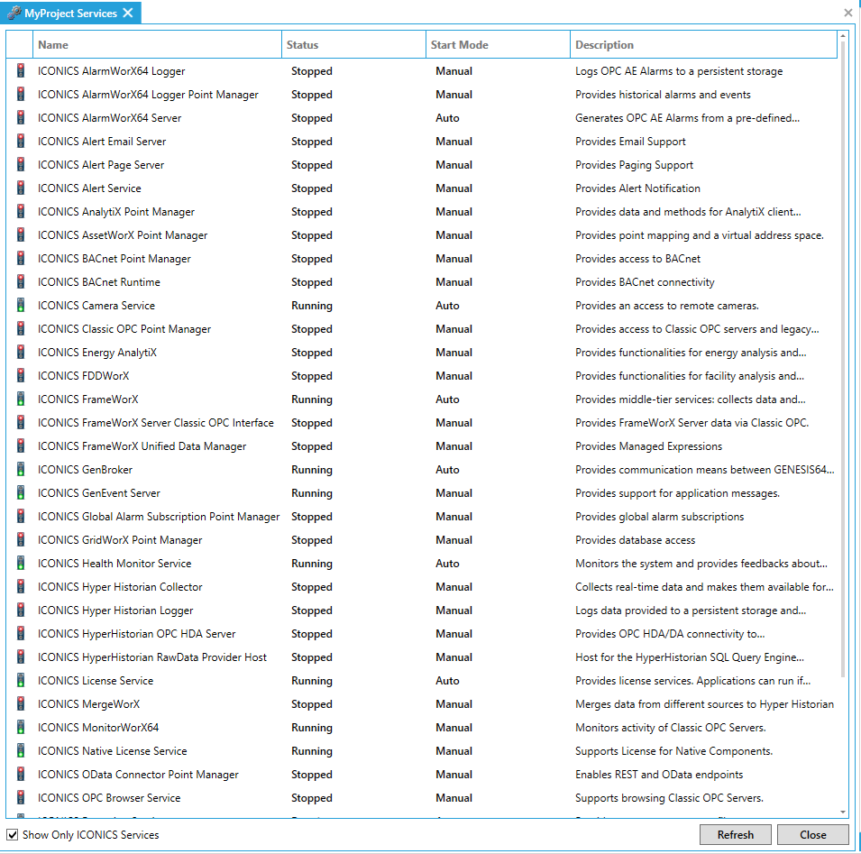The width and height of the screenshot is (861, 854).
Task: Click the Description column header
Action: (703, 45)
